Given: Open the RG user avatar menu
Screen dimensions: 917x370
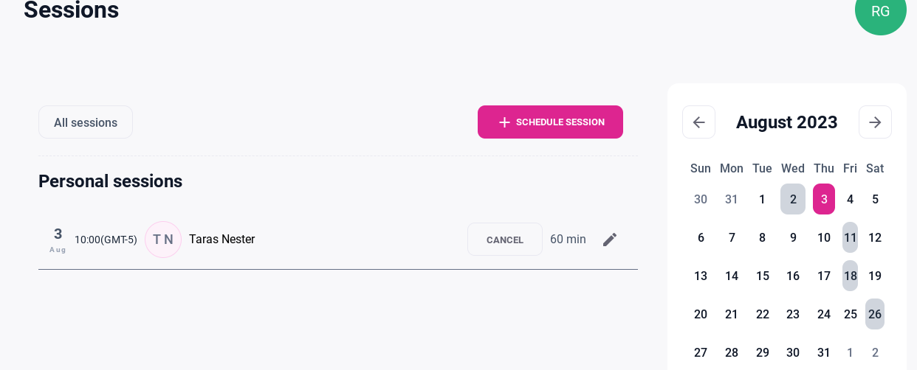Looking at the screenshot, I should click(x=880, y=11).
